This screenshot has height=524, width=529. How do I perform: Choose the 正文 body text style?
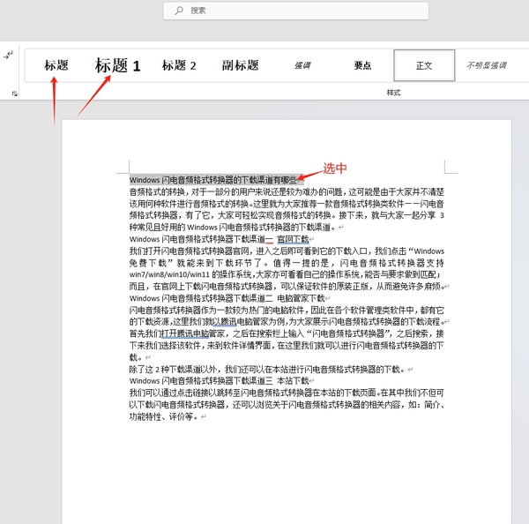tap(424, 65)
